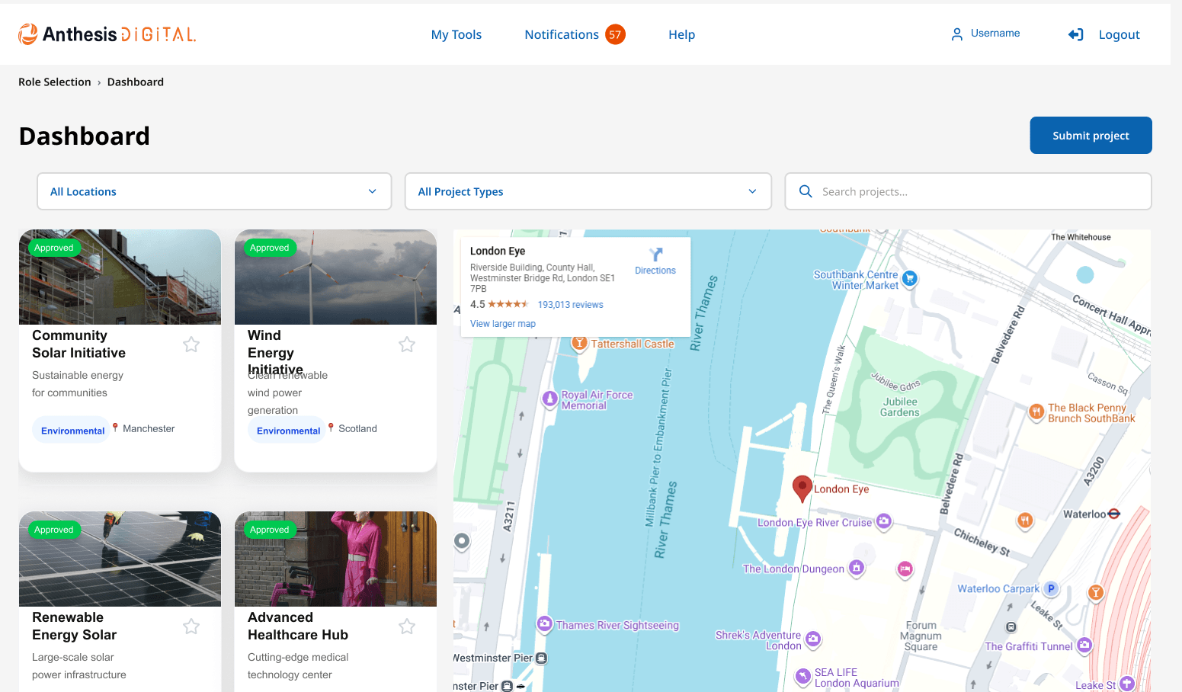Click Thames River Sightseeing marker
This screenshot has width=1182, height=692.
544,624
